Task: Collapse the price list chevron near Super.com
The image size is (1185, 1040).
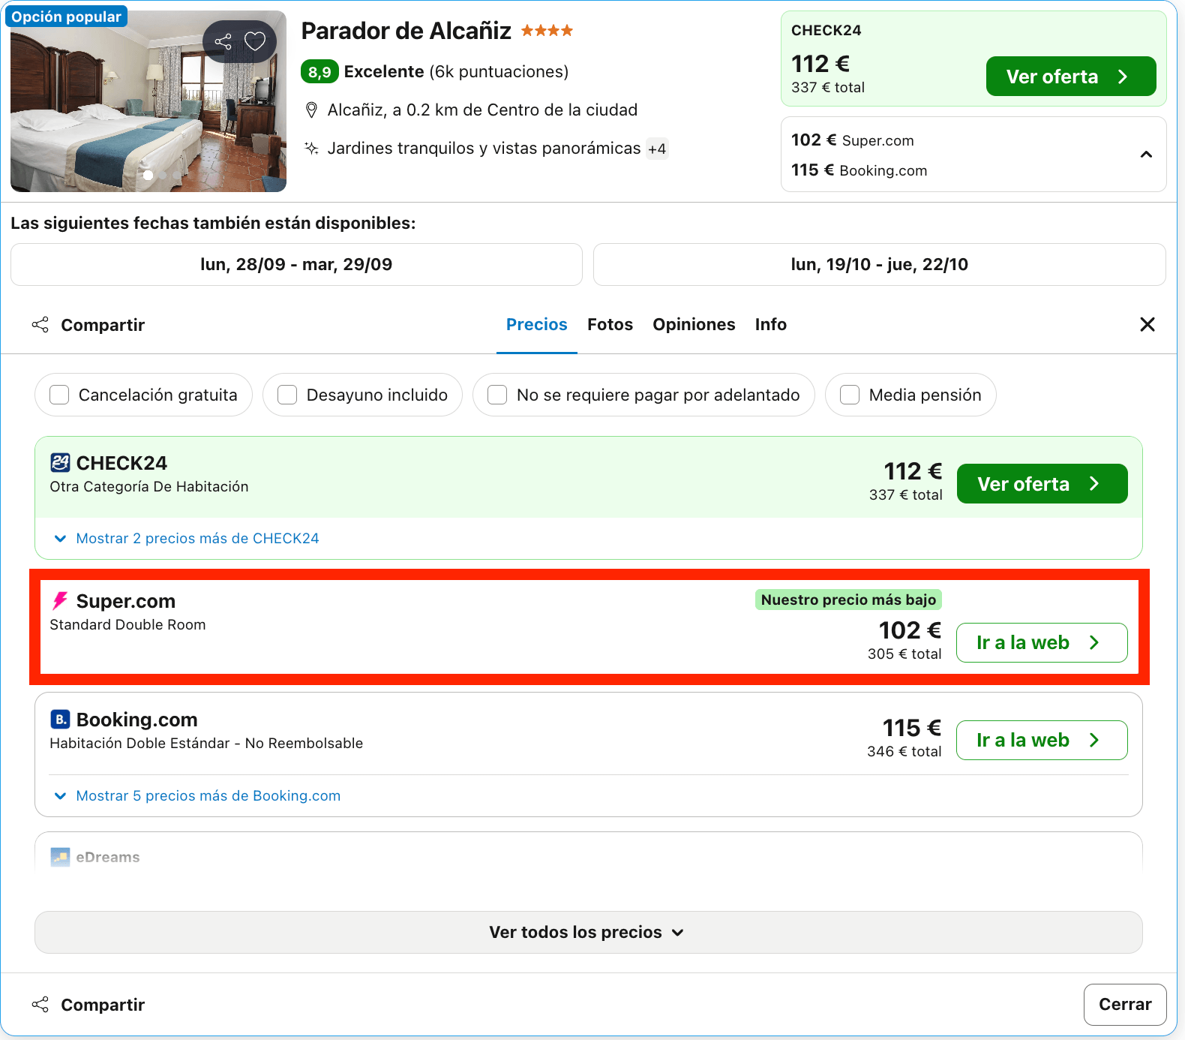Action: point(1146,155)
